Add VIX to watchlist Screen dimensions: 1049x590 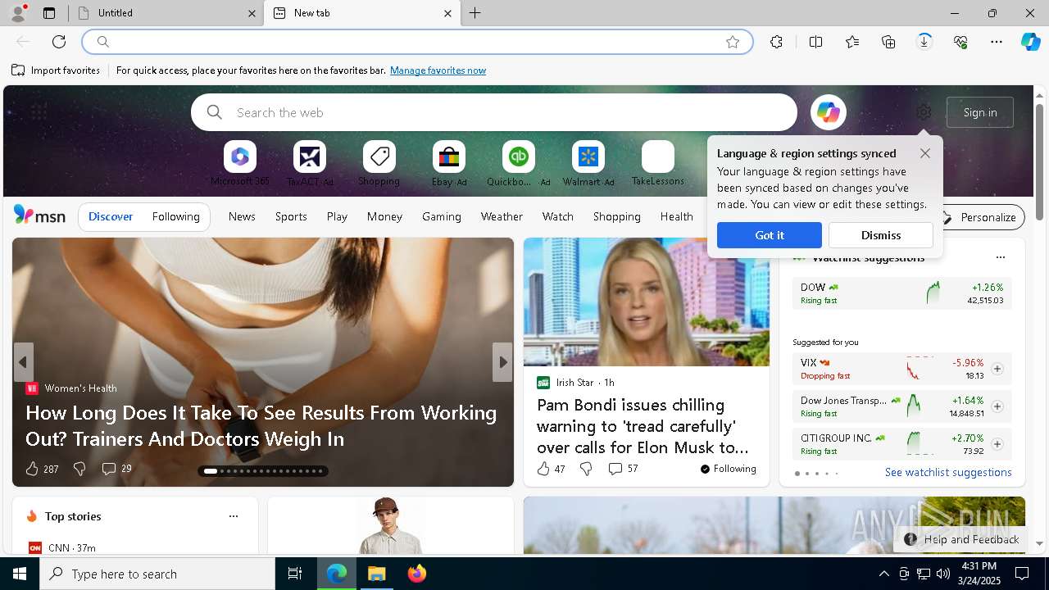click(997, 369)
